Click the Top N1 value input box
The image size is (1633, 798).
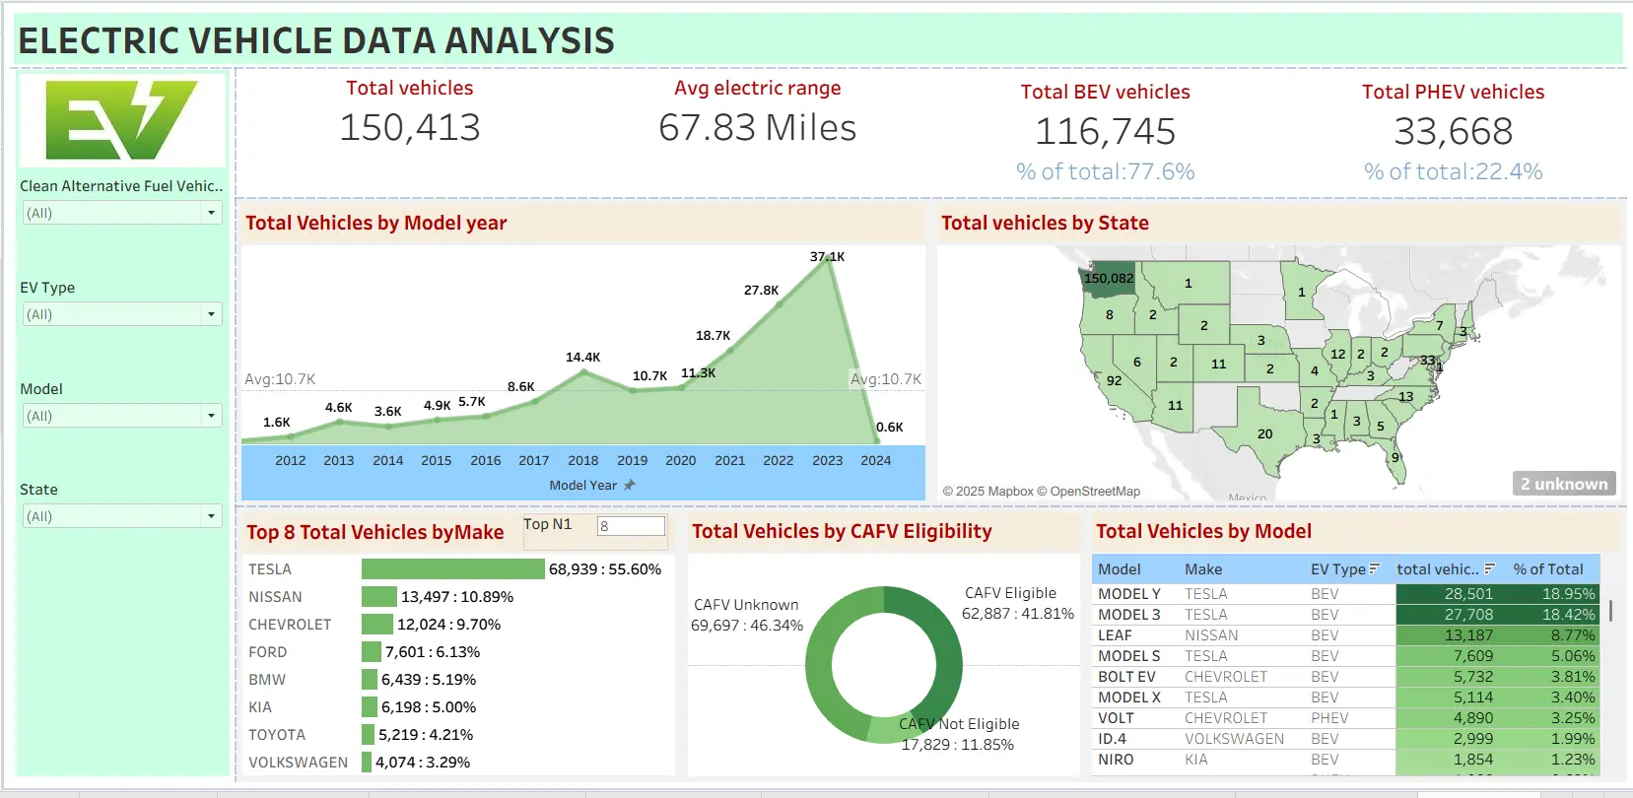[x=631, y=526]
